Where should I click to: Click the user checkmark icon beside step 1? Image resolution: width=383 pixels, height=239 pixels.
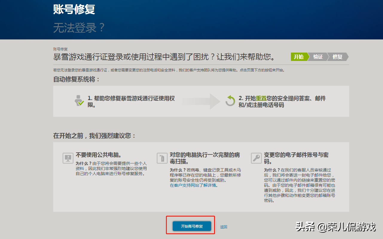point(79,101)
